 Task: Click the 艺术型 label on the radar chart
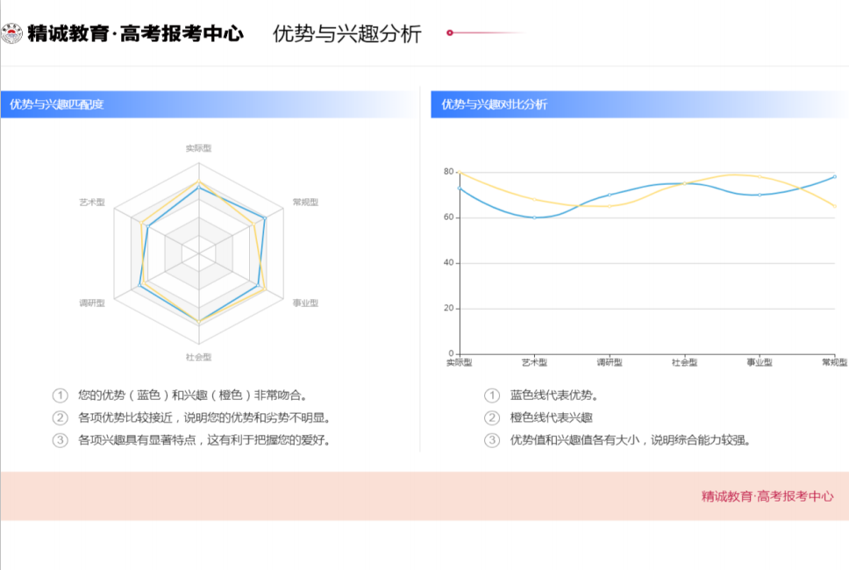[92, 203]
